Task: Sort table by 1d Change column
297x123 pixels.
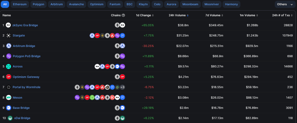Action: 144,15
